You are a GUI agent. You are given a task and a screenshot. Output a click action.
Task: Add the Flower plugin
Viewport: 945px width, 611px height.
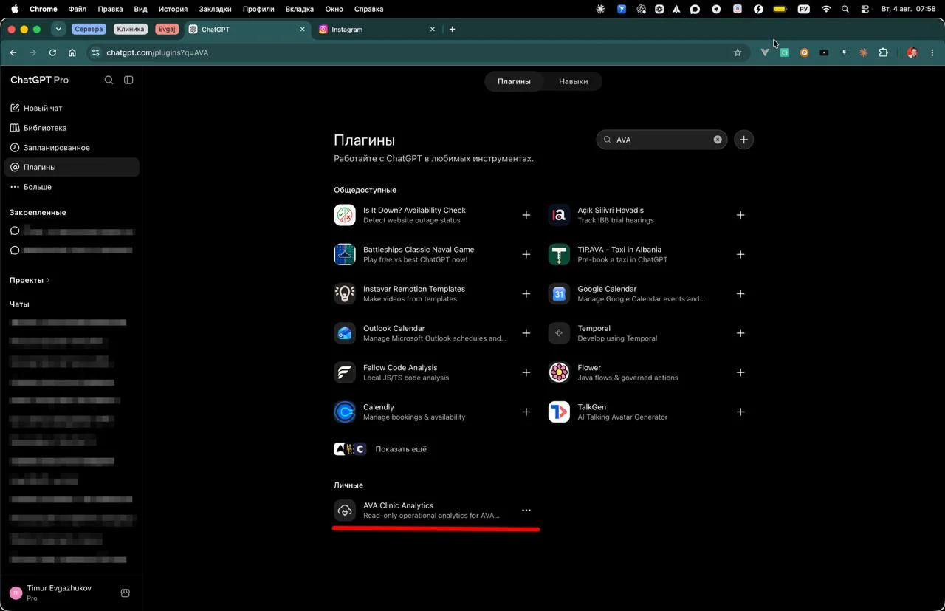coord(740,372)
